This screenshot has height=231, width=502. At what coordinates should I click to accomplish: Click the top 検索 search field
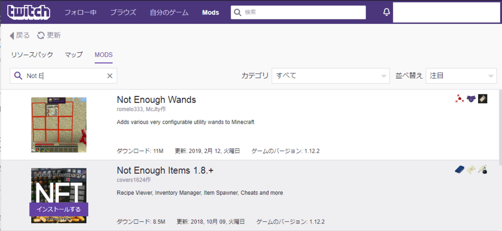click(x=299, y=12)
